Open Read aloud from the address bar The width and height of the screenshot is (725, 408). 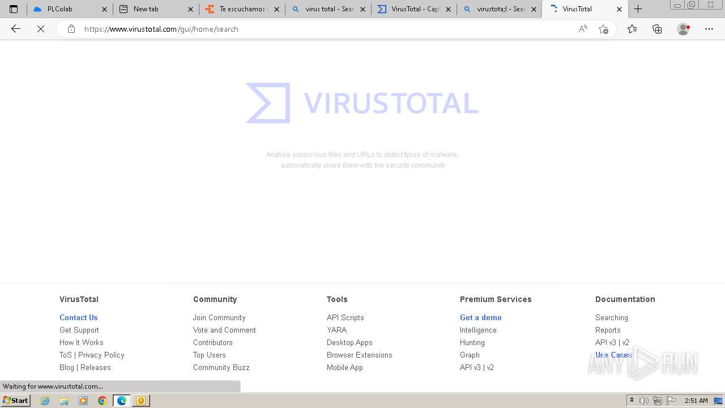pos(583,29)
